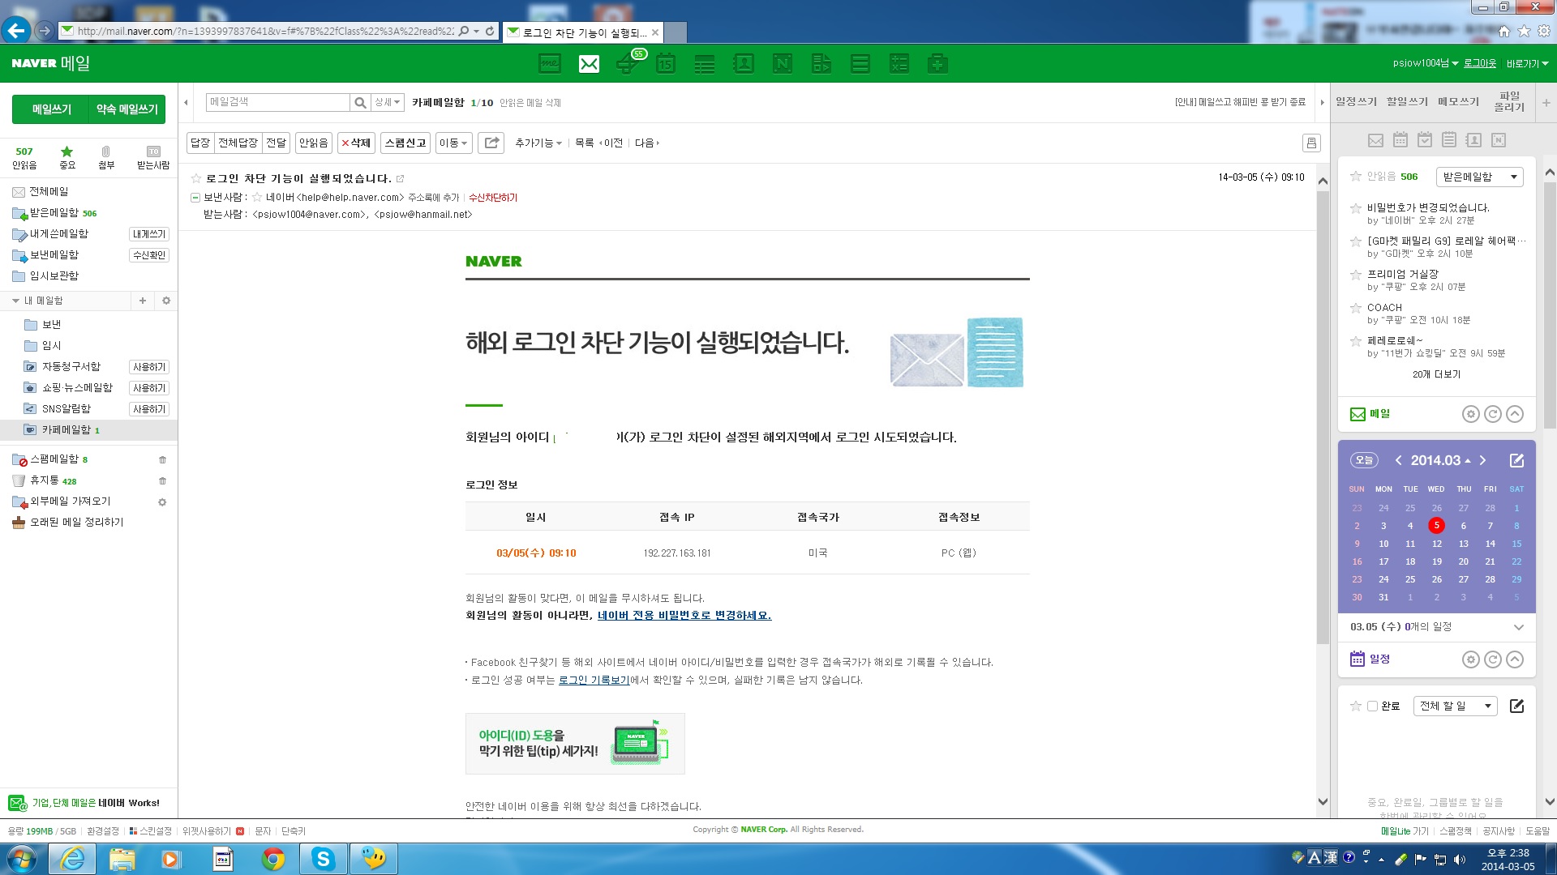
Task: Open the calculator-style icon in header
Action: click(899, 63)
